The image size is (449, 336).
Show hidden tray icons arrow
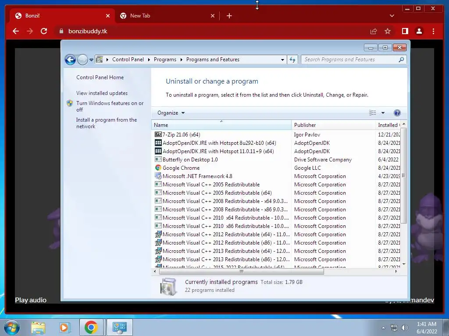pyautogui.click(x=383, y=328)
